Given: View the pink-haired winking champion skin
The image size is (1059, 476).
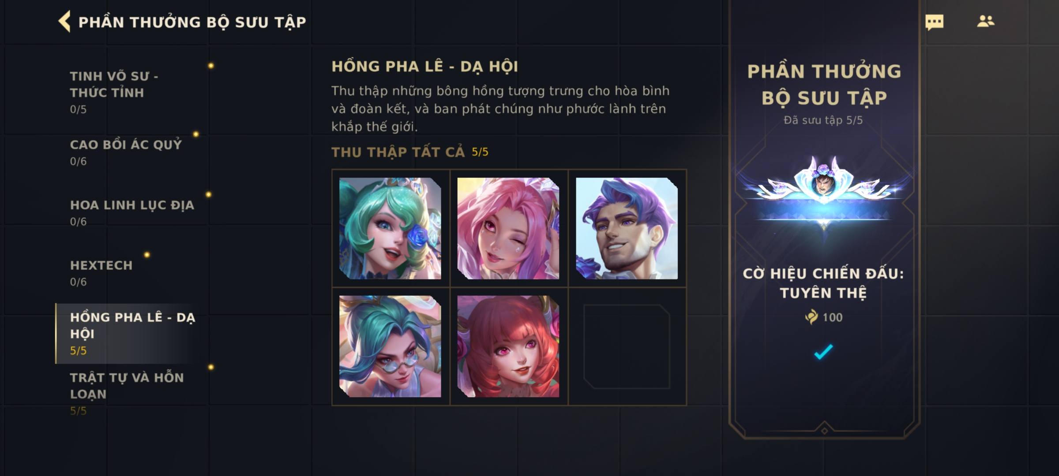Looking at the screenshot, I should [508, 228].
